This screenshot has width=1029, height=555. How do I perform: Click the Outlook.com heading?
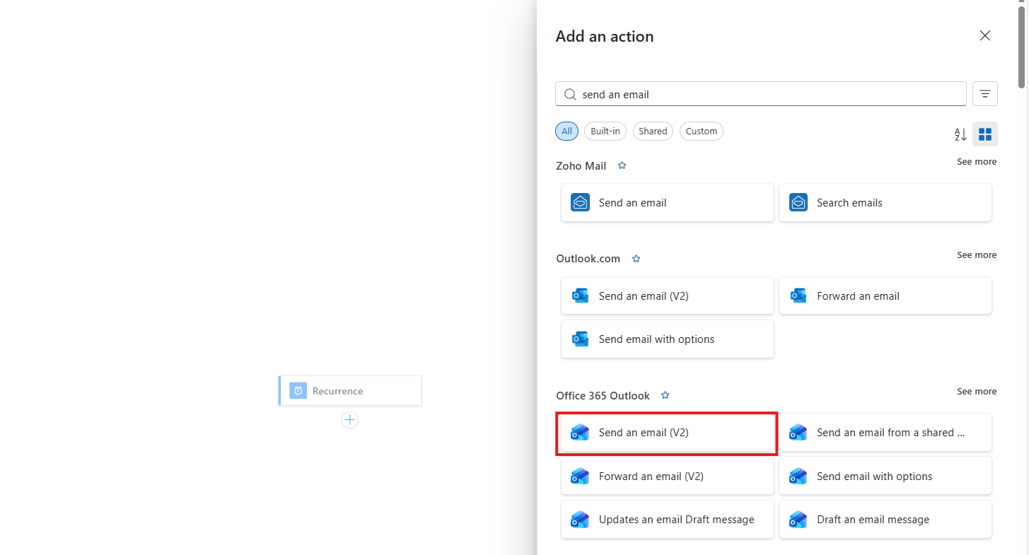click(x=588, y=259)
